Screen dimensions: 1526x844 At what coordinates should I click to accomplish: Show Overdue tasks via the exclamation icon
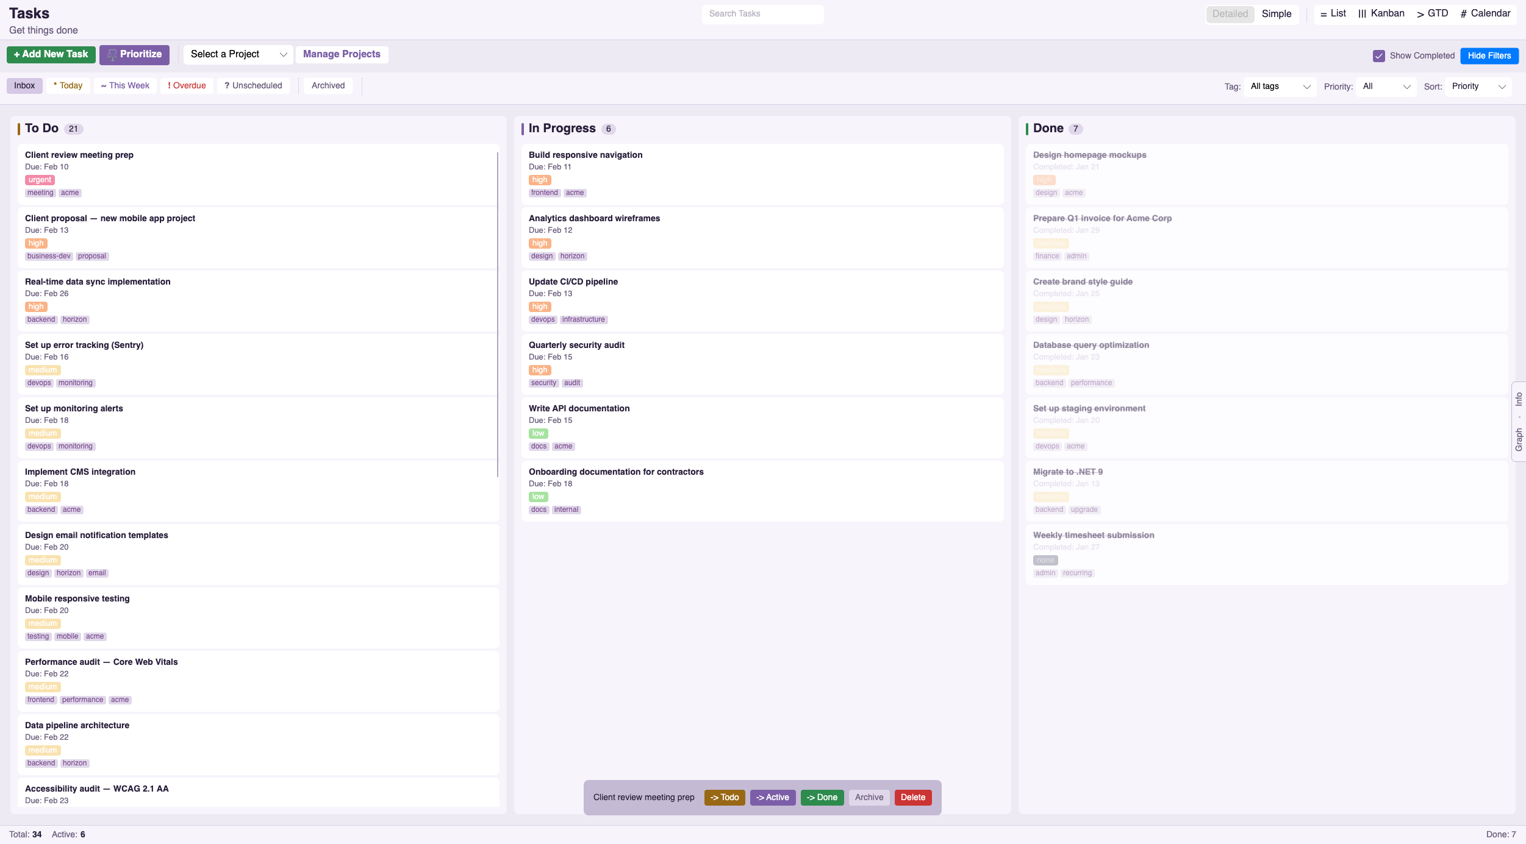170,85
